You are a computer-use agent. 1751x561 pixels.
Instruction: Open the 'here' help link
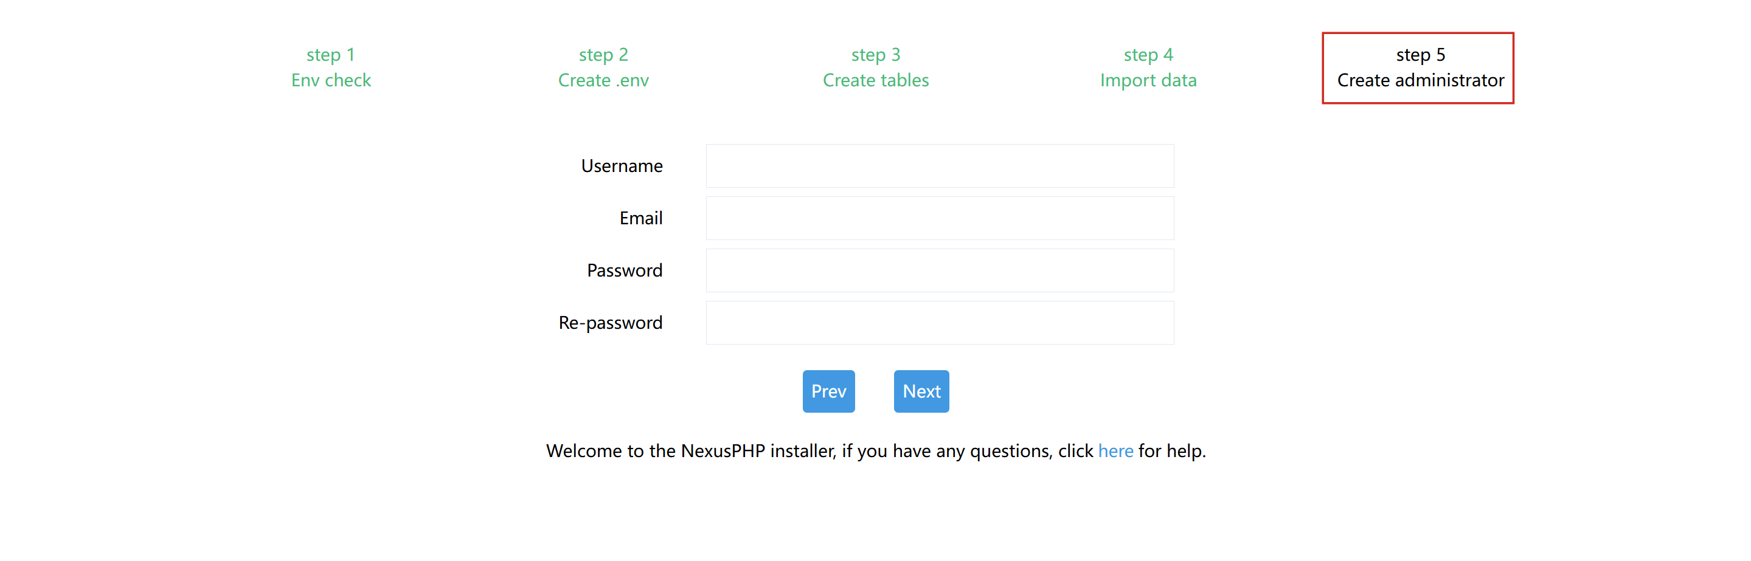pyautogui.click(x=1115, y=451)
